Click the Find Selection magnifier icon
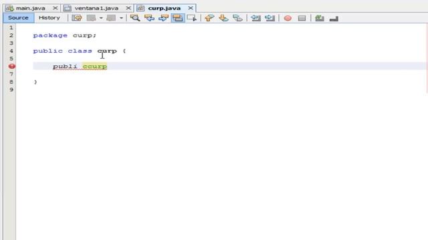 tap(135, 18)
